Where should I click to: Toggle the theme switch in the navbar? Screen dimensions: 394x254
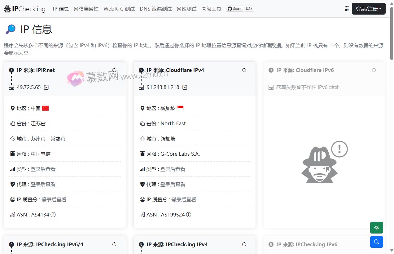(347, 9)
